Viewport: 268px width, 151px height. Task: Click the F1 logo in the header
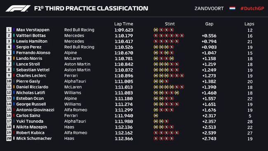pos(18,8)
